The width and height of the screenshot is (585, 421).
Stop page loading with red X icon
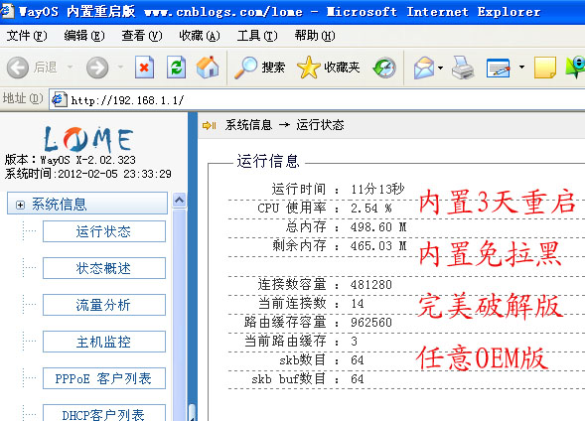click(x=144, y=68)
